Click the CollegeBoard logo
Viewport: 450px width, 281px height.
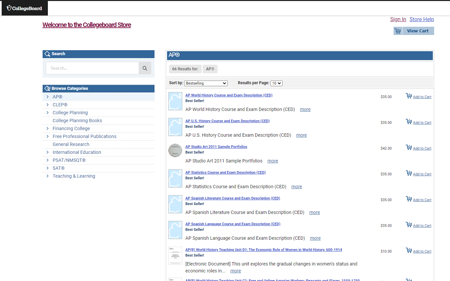point(24,8)
